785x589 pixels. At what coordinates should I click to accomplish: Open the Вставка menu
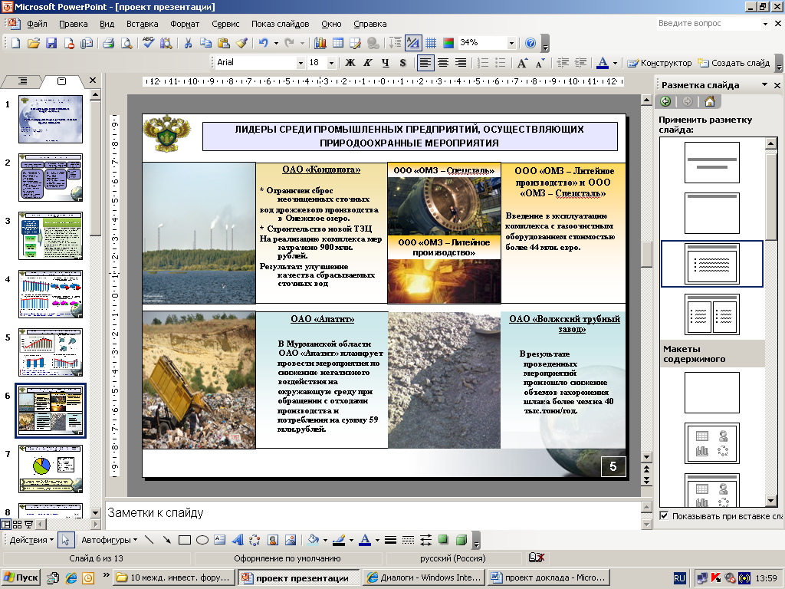pos(142,24)
